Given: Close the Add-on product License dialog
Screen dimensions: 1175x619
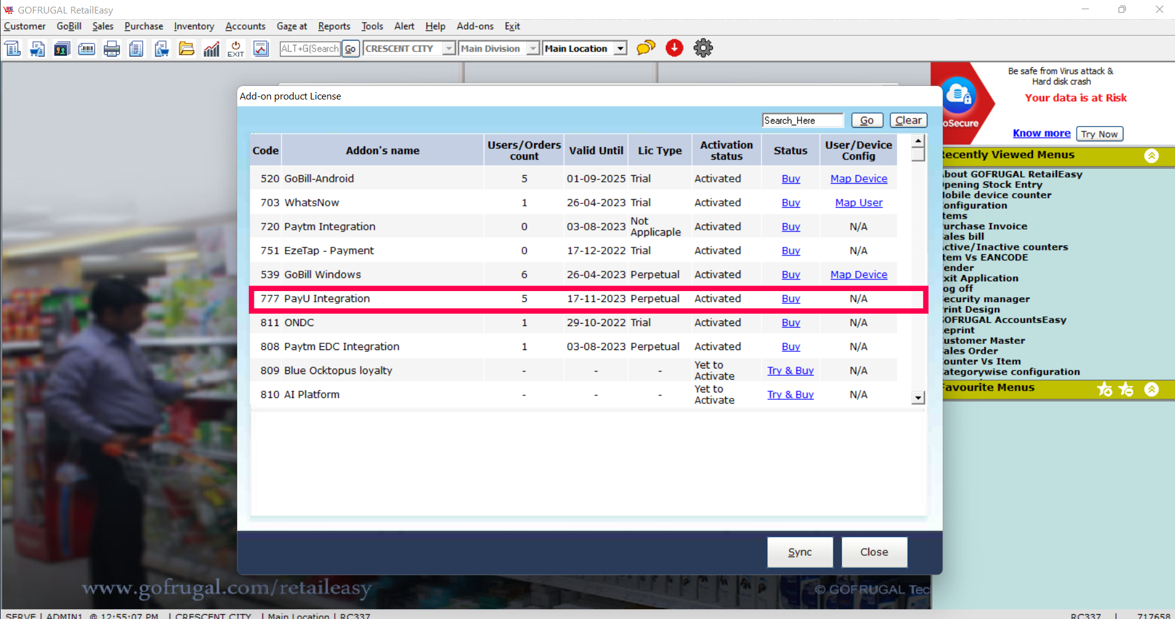Looking at the screenshot, I should coord(874,552).
